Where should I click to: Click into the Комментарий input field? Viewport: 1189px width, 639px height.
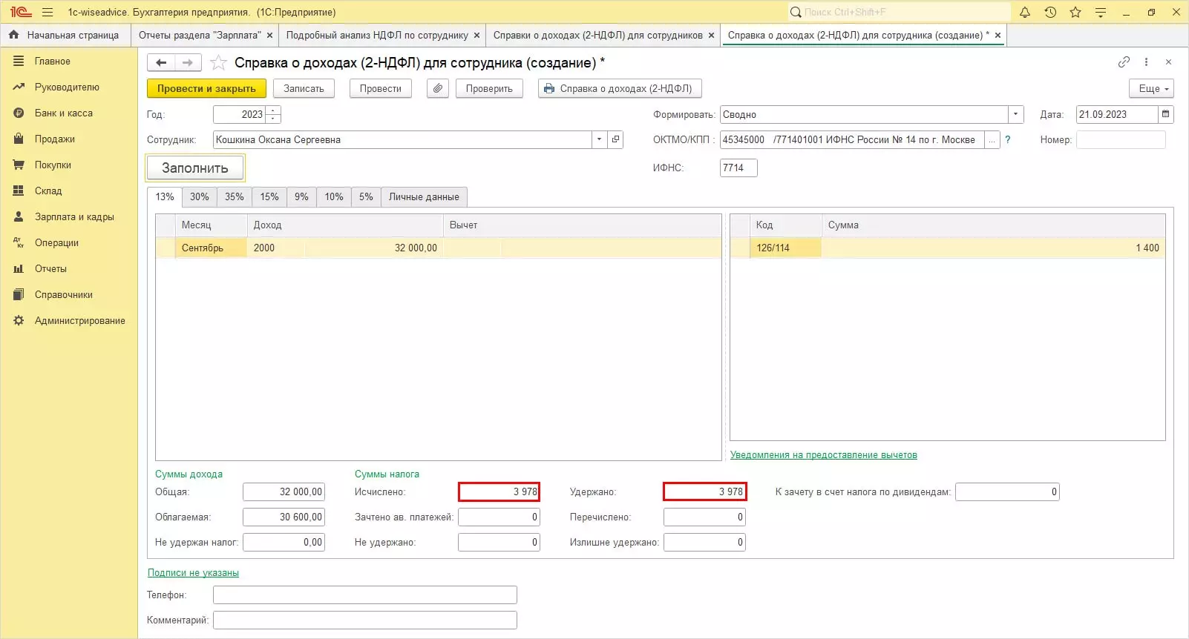[x=364, y=620]
